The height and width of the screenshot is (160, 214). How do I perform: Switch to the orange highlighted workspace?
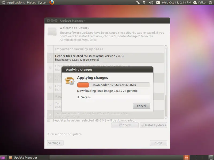(186, 157)
